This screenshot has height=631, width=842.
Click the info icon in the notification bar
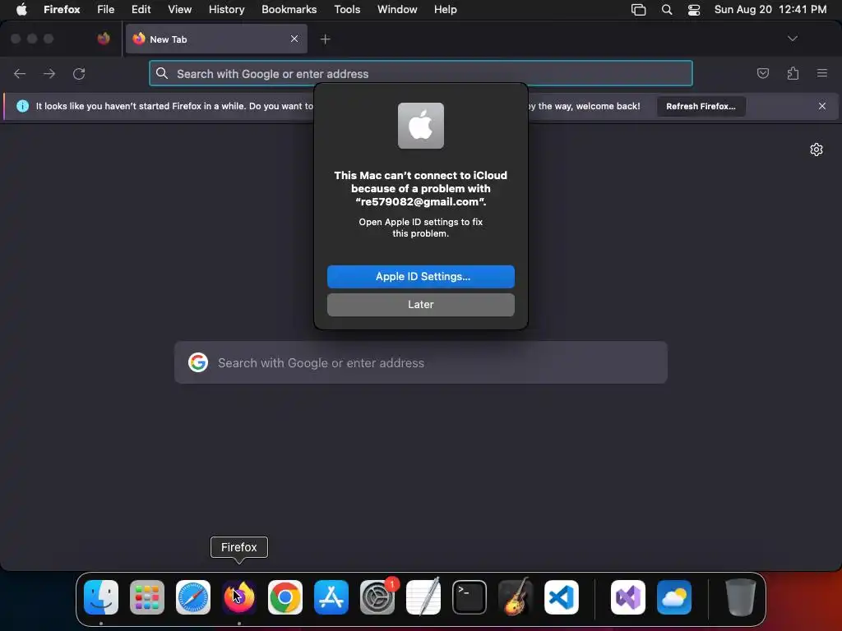pyautogui.click(x=22, y=106)
